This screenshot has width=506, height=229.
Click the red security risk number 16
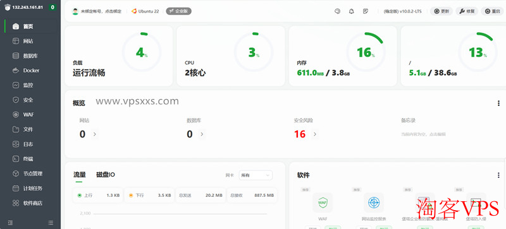(x=300, y=134)
